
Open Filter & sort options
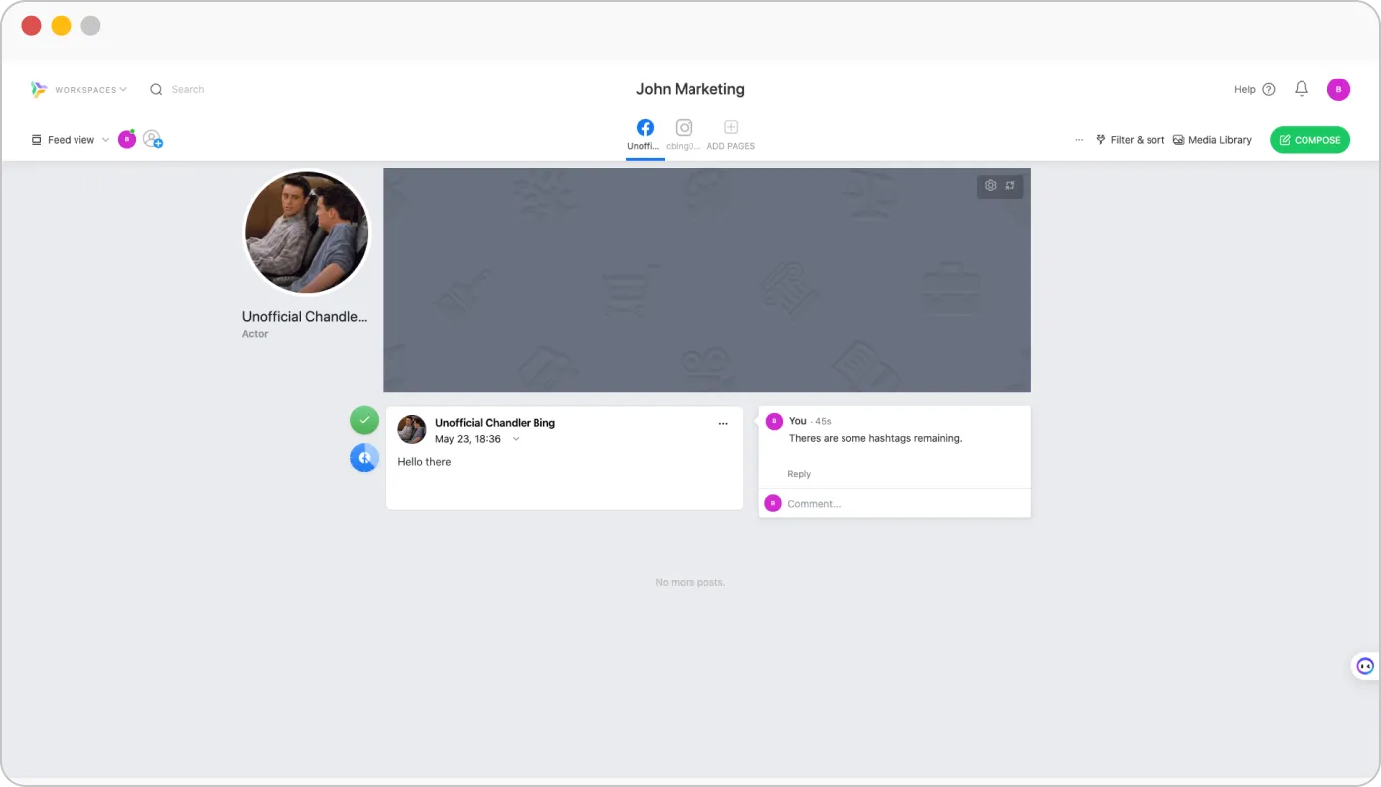pos(1130,140)
